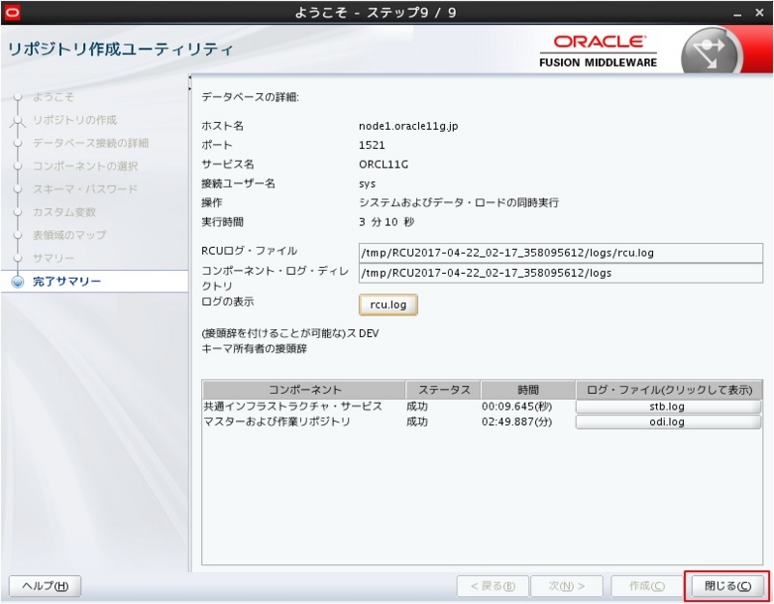
Task: Click the RCU log file path field
Action: point(561,253)
